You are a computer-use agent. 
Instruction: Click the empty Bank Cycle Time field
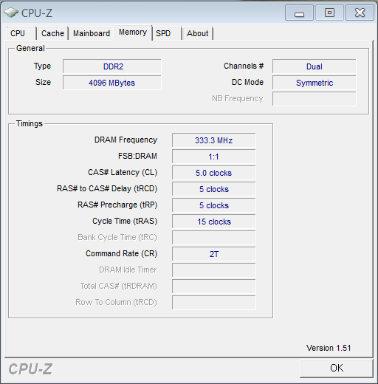pyautogui.click(x=214, y=238)
